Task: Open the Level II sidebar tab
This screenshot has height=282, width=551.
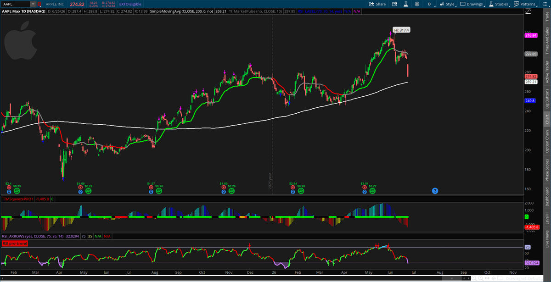Action: [546, 218]
